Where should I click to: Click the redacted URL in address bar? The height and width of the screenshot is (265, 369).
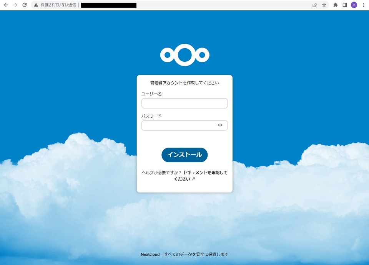(x=109, y=5)
